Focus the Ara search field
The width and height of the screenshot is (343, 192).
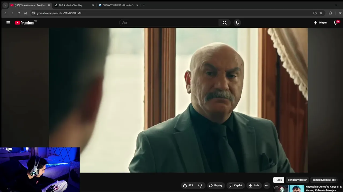click(169, 23)
